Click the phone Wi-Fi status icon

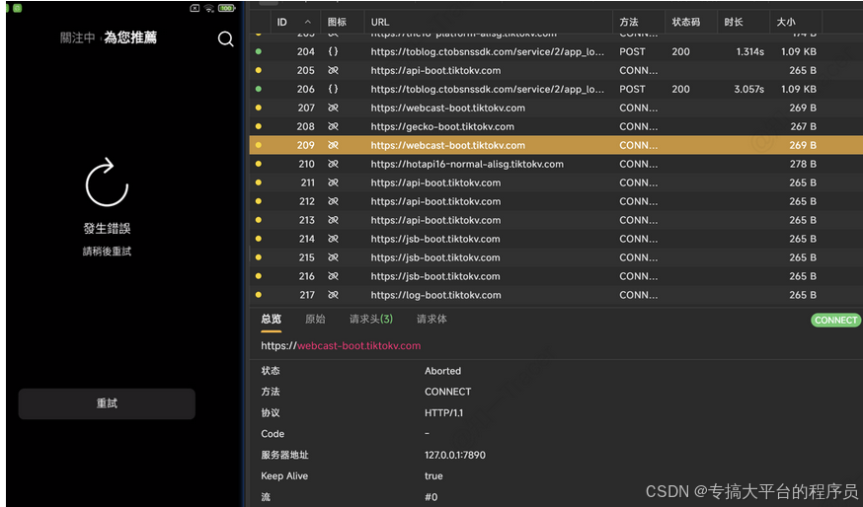click(209, 8)
